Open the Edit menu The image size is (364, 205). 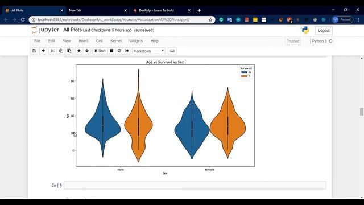[x=52, y=41]
